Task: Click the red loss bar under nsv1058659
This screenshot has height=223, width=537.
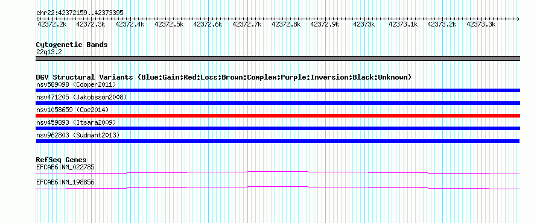Action: point(278,116)
